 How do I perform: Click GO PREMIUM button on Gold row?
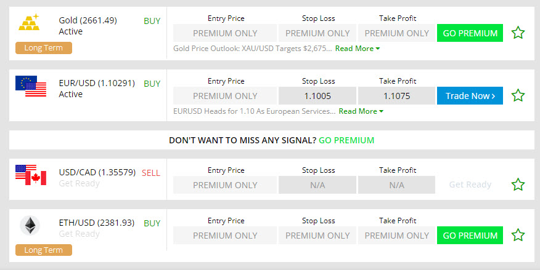(x=470, y=33)
